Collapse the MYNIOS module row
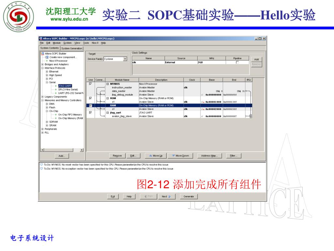Viewport: 334px width, 251px height. pyautogui.click(x=108, y=84)
